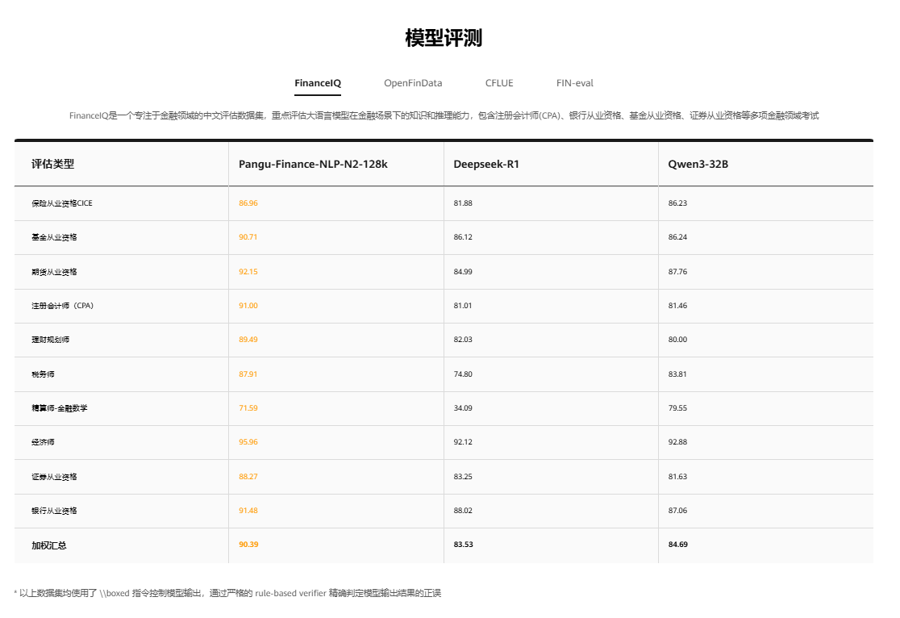The image size is (900, 618).
Task: Select the CFLUE tab
Action: click(x=498, y=83)
